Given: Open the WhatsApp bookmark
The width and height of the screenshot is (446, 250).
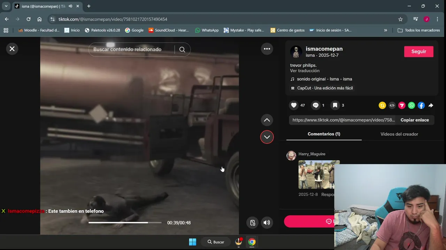Looking at the screenshot, I should point(207,30).
